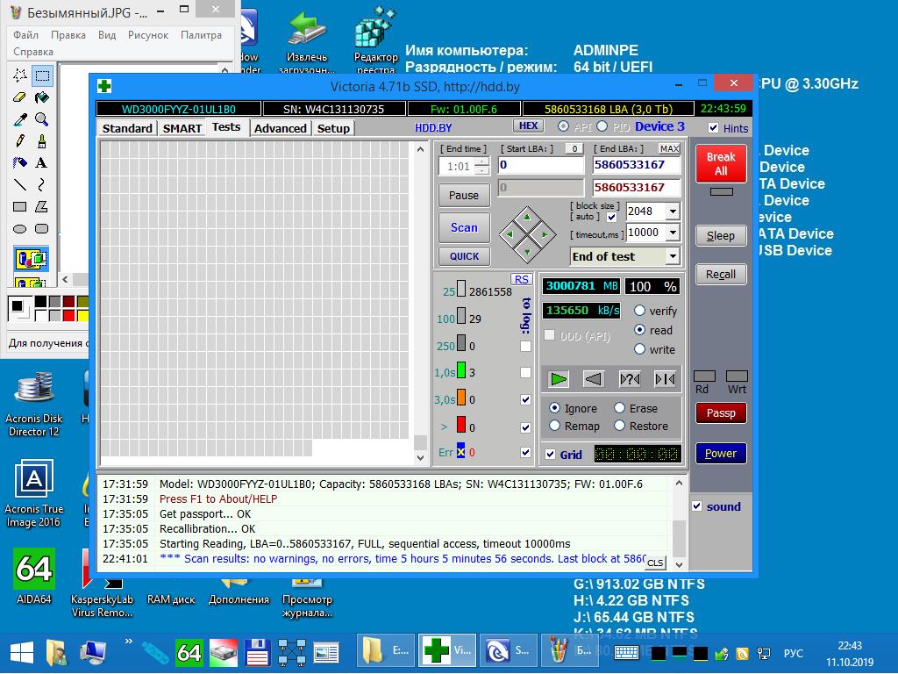This screenshot has width=898, height=674.
Task: Select the ellipse tool in Paint
Action: [x=20, y=229]
